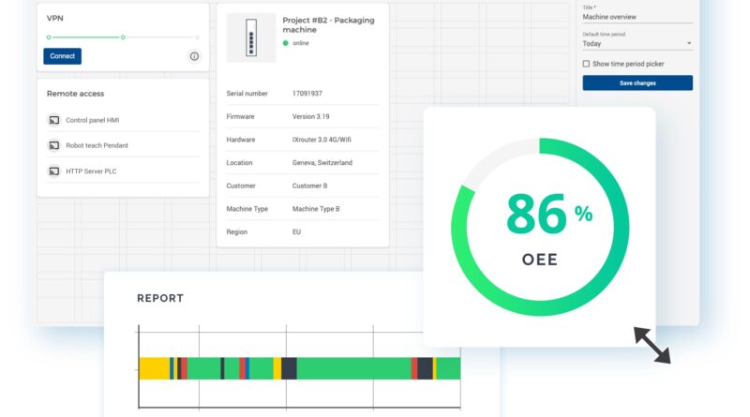The width and height of the screenshot is (750, 417).
Task: Click the 86% OEE gauge widget
Action: pos(539,226)
